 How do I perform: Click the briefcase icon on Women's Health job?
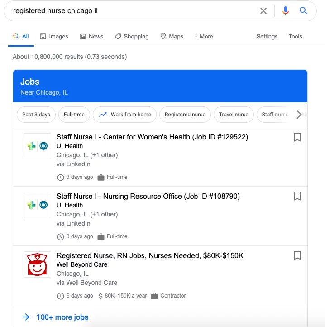click(x=101, y=177)
